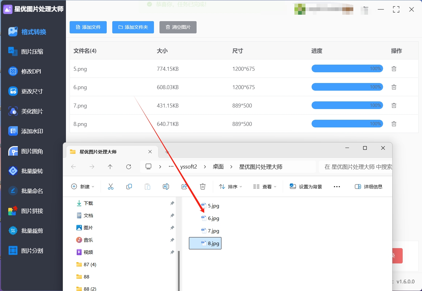The image size is (422, 291).
Task: Click the 图片分割 sidebar icon
Action: tap(13, 251)
